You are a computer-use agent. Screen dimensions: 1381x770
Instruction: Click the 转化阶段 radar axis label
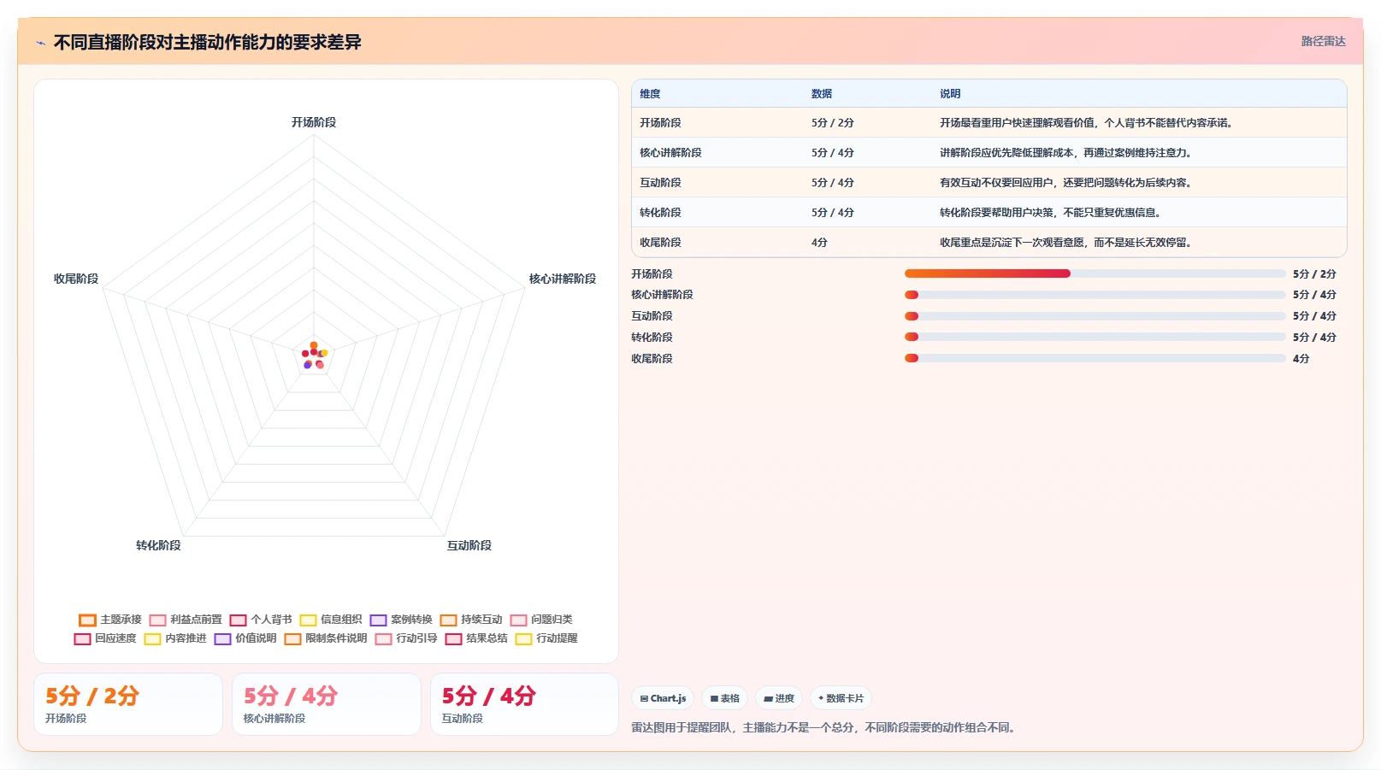pyautogui.click(x=158, y=545)
